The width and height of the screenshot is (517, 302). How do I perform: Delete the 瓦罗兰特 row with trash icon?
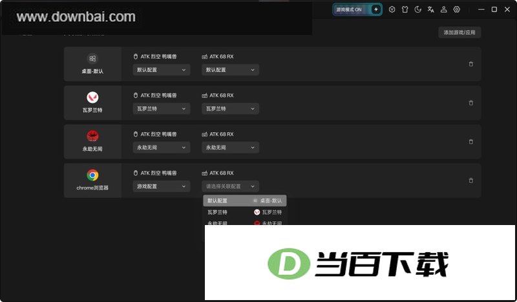[471, 103]
